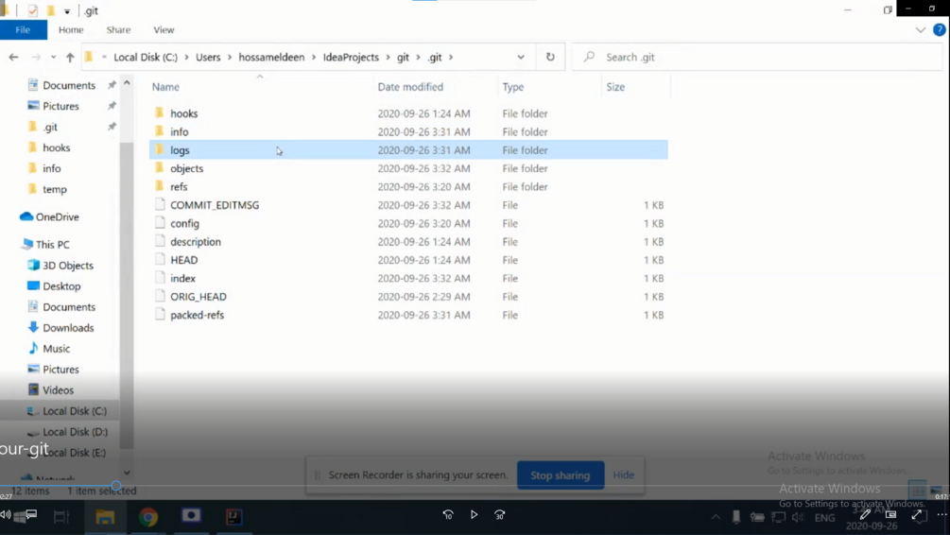Open Downloads under This PC
The height and width of the screenshot is (535, 950).
click(x=68, y=328)
